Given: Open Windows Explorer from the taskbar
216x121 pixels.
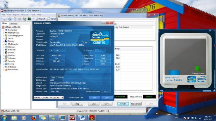Looking at the screenshot, I should 14,118.
